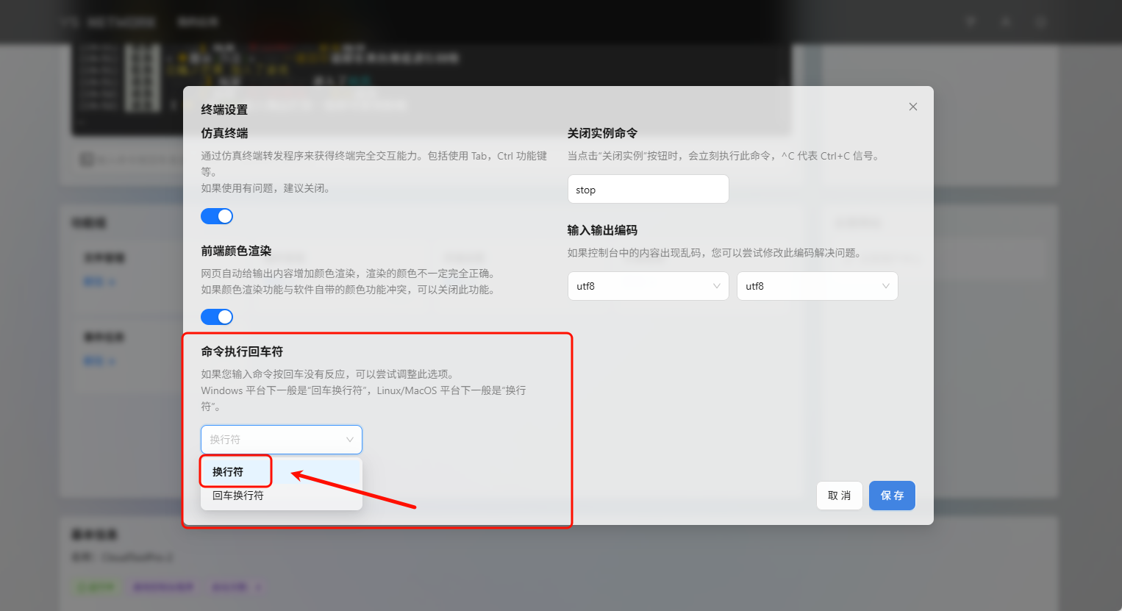This screenshot has width=1122, height=611.
Task: Open the first utf8 encoding dropdown
Action: tap(640, 286)
